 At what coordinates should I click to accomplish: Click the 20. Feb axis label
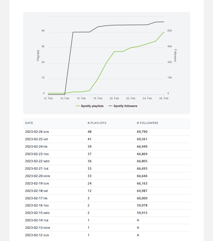(114, 98)
